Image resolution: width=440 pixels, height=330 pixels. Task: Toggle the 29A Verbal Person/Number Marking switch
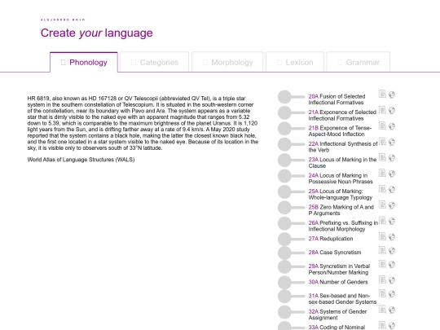(291, 266)
